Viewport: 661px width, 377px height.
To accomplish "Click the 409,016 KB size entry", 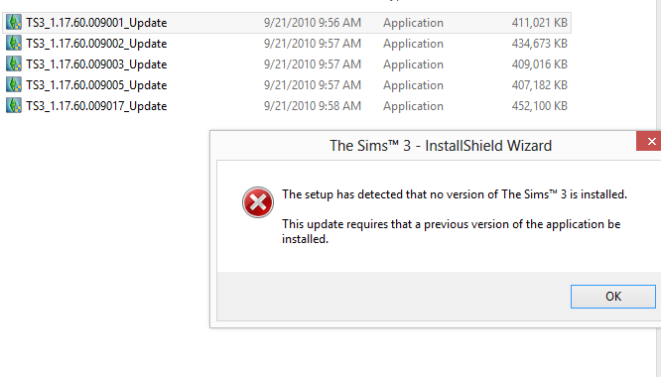I will (x=540, y=64).
